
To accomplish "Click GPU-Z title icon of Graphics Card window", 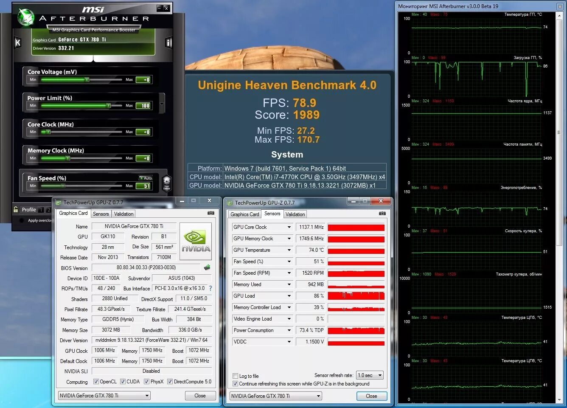I will click(59, 202).
